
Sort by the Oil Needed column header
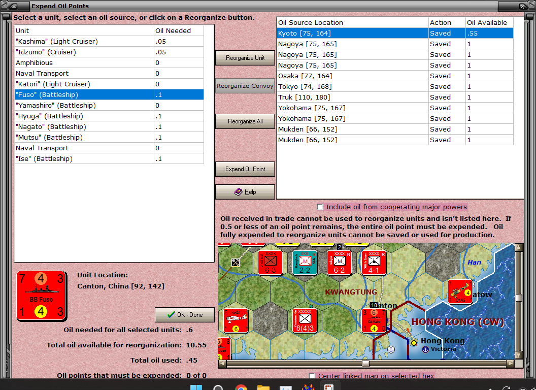pos(179,30)
